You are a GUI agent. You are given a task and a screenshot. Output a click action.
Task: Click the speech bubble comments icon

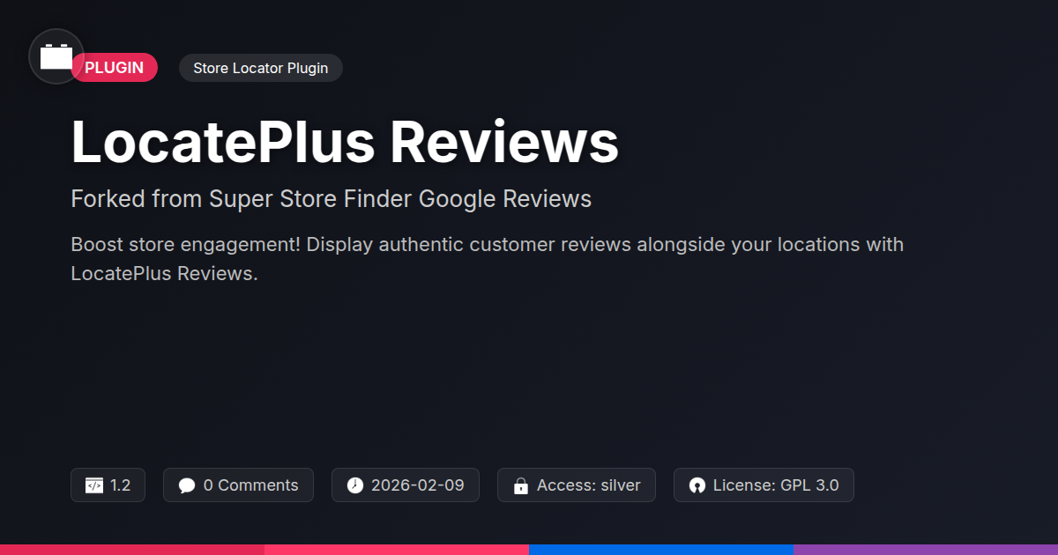187,485
